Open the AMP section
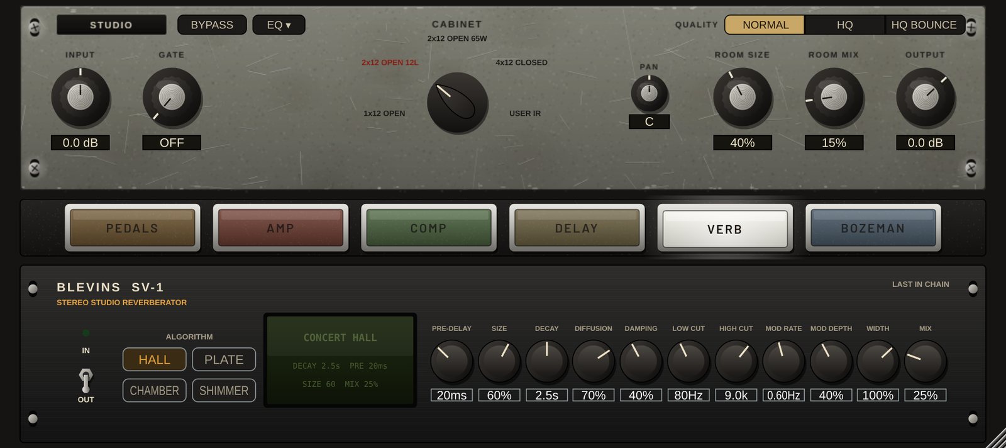The image size is (1006, 448). 280,228
